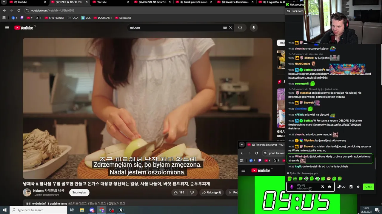Send the message with the green Czat button

(x=368, y=187)
